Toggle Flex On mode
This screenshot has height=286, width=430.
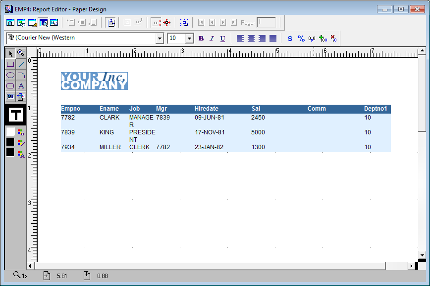[167, 22]
